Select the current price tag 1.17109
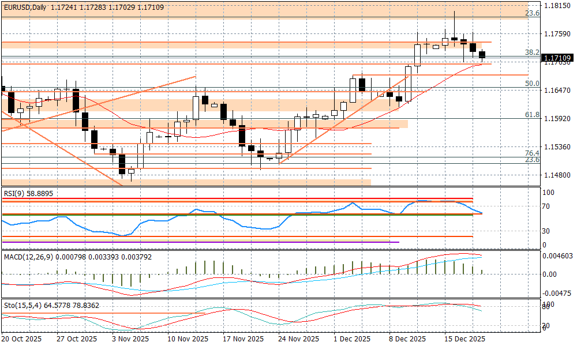Viewport: 577px width, 346px height. pyautogui.click(x=557, y=58)
